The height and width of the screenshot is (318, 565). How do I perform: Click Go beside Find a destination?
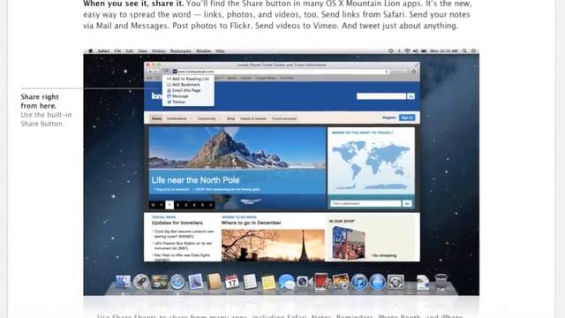pyautogui.click(x=407, y=204)
